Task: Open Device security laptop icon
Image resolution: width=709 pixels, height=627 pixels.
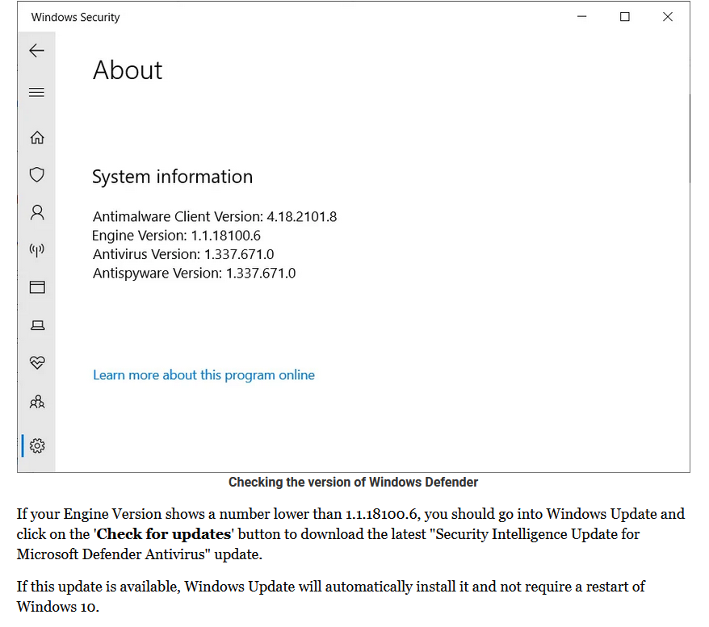Action: [x=37, y=325]
